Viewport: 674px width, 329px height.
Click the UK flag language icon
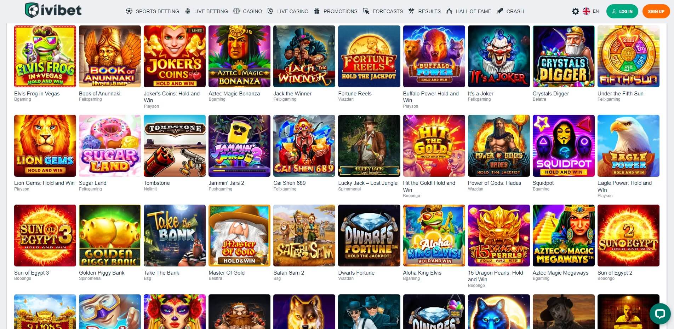pos(586,11)
